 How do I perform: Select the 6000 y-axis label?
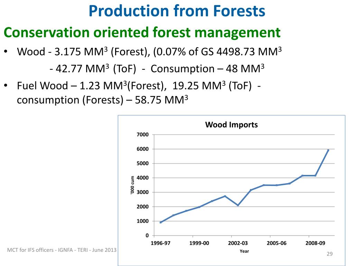(143, 149)
